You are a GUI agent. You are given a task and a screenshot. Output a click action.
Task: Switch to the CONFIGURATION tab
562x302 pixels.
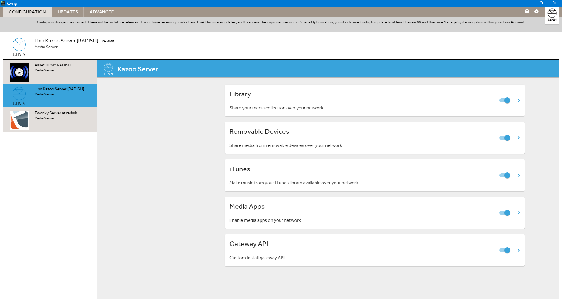[x=27, y=12]
